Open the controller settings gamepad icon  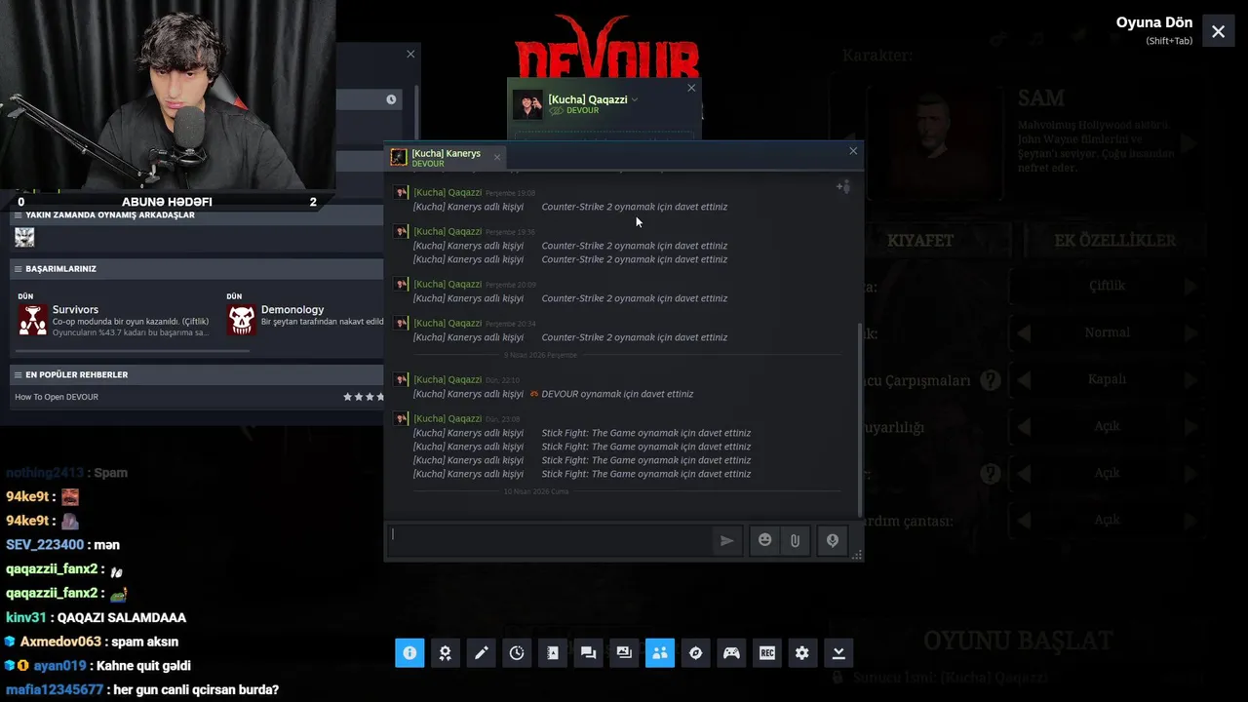click(731, 653)
